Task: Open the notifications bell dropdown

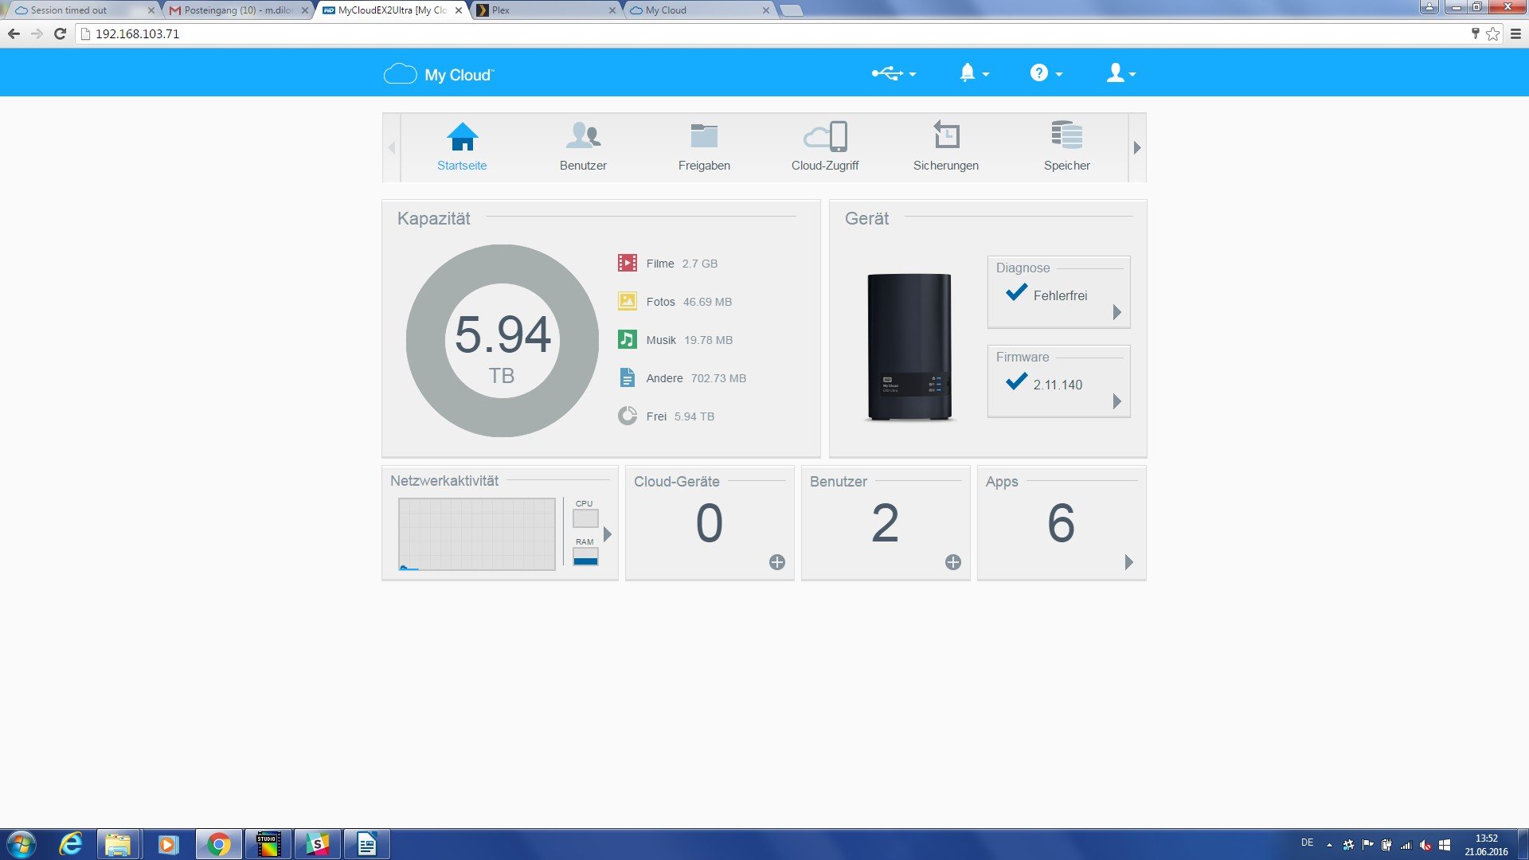Action: 974,73
